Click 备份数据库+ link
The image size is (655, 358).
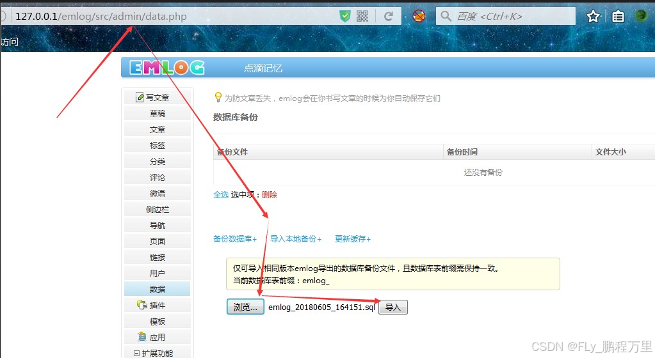tap(235, 239)
